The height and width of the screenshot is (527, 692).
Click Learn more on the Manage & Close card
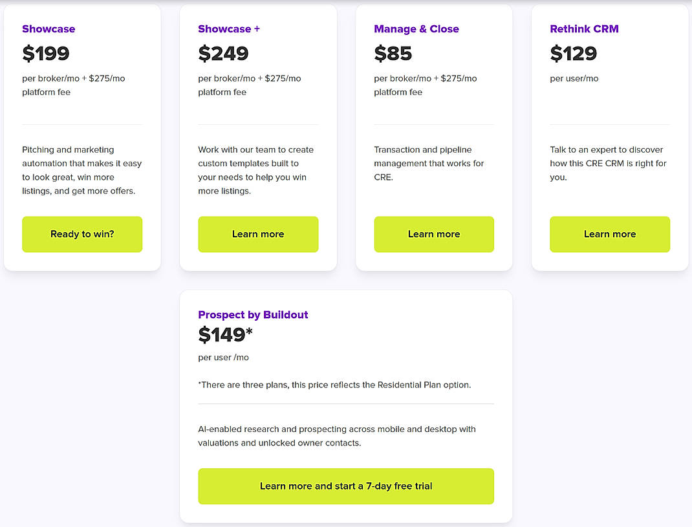(x=433, y=234)
